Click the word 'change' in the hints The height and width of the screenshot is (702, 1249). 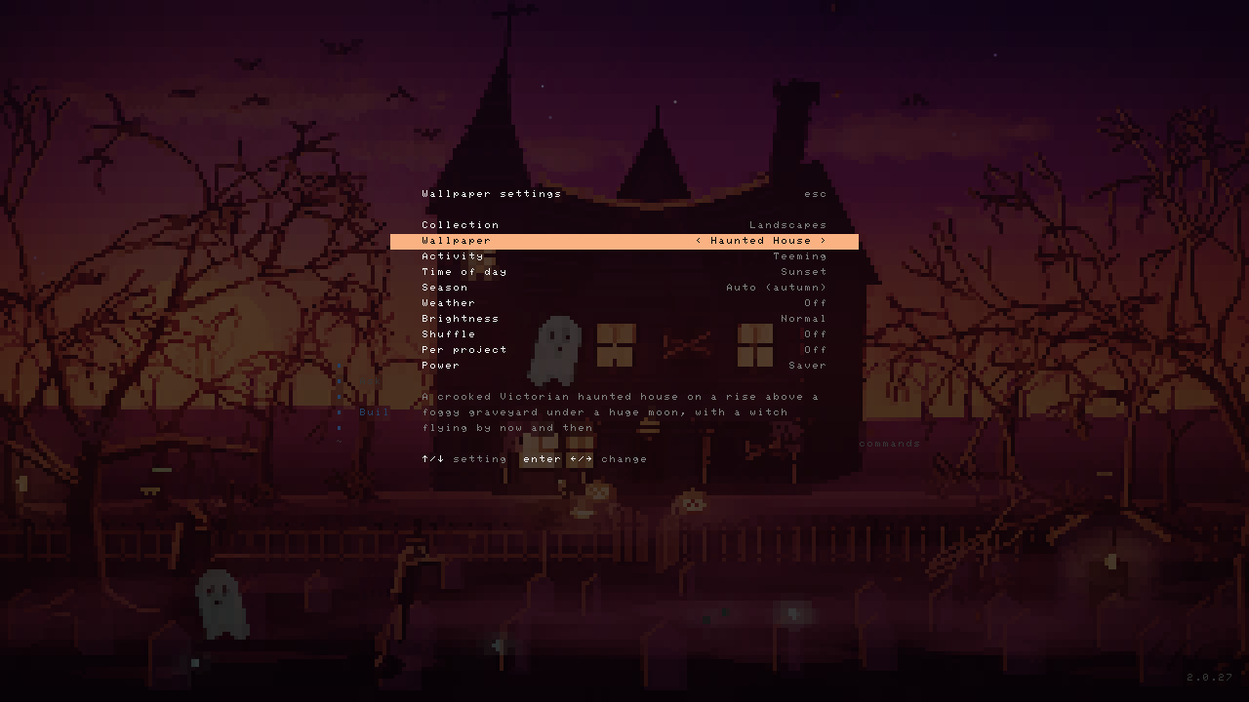point(624,459)
